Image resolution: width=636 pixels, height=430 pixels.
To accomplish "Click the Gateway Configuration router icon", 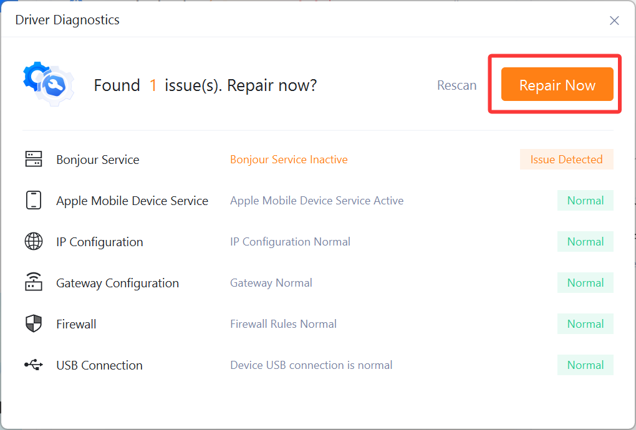I will pyautogui.click(x=34, y=282).
